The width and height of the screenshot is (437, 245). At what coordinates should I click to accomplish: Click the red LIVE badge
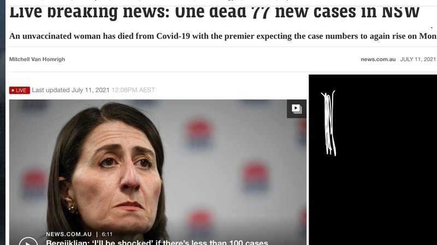pyautogui.click(x=20, y=90)
